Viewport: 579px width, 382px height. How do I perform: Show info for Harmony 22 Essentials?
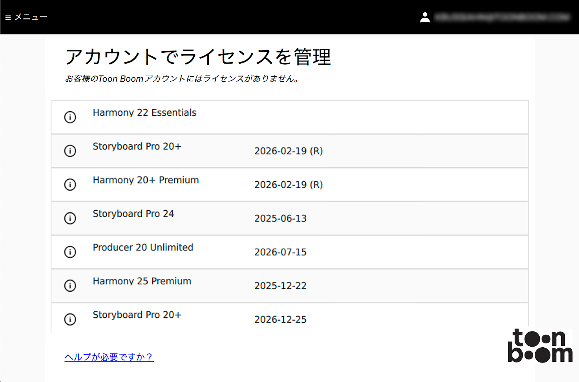point(70,117)
